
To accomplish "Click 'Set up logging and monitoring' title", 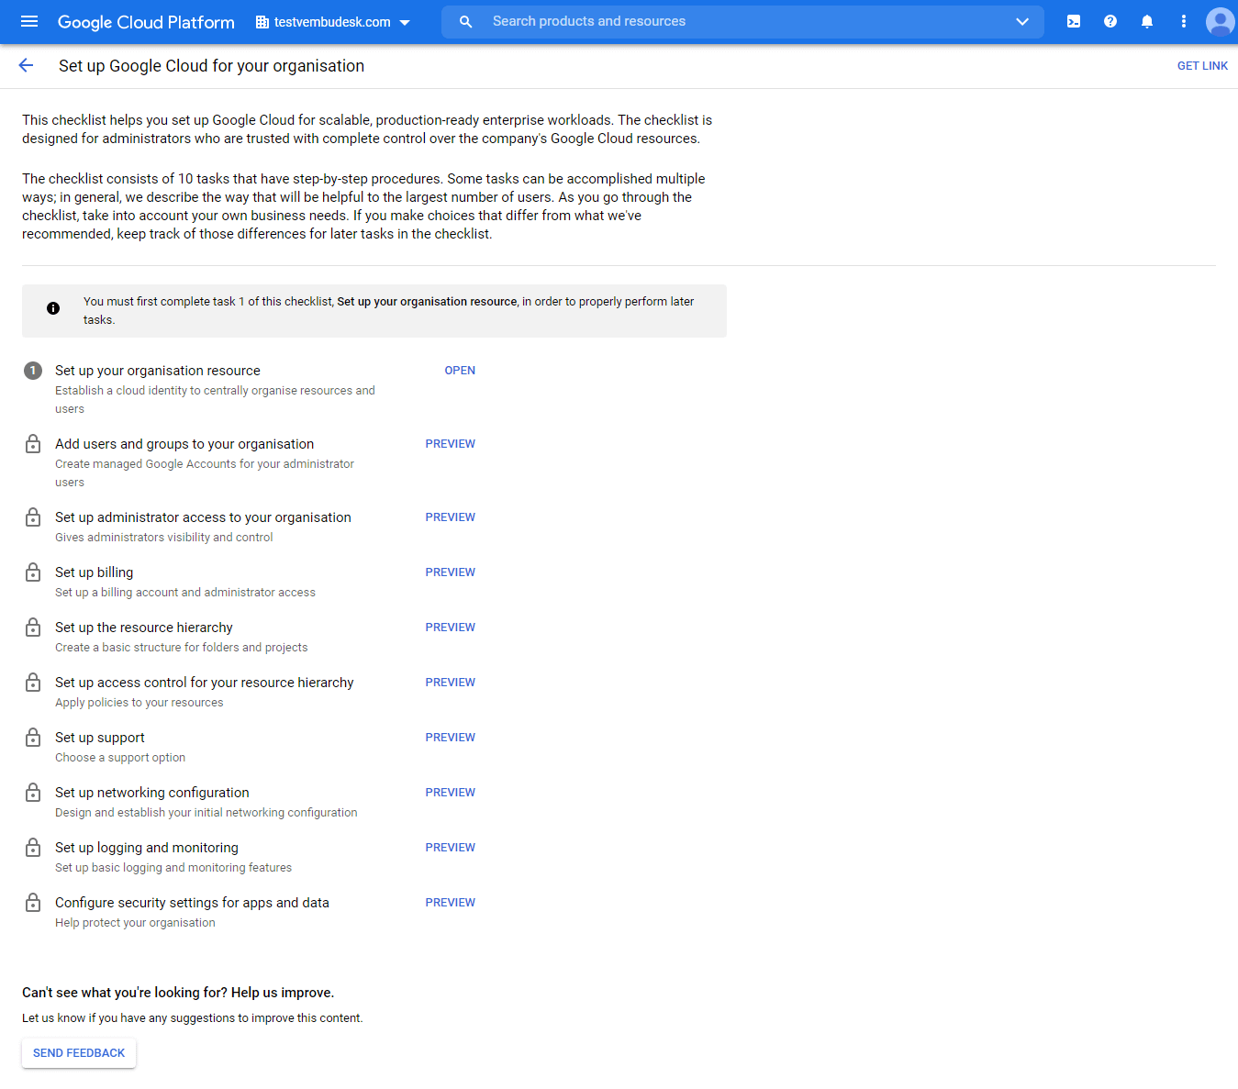I will 147,848.
